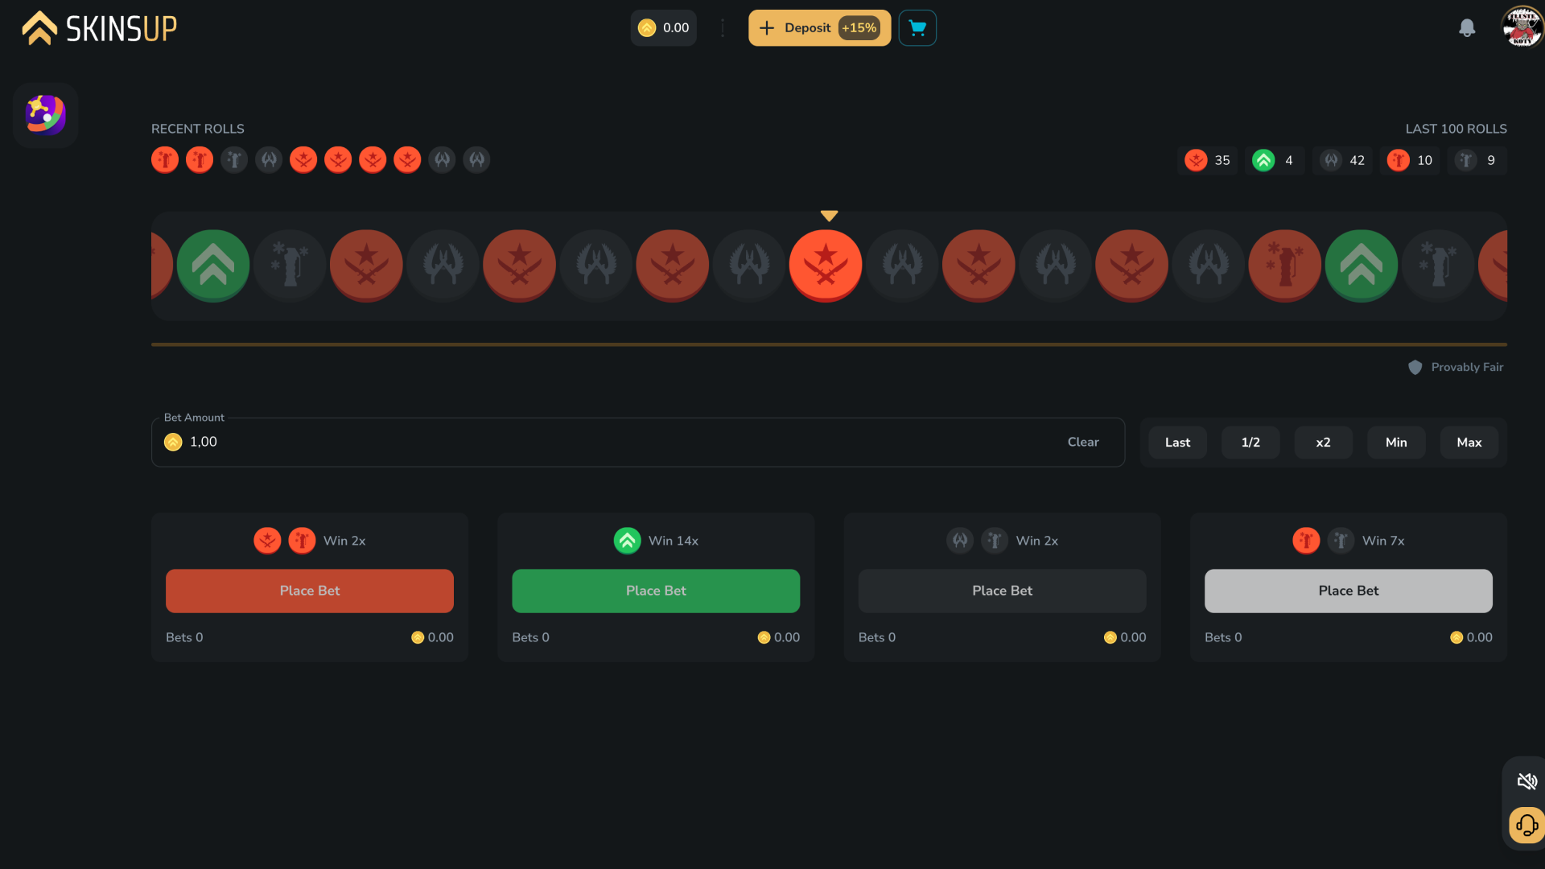The height and width of the screenshot is (869, 1545).
Task: Click the user profile avatar
Action: pos(1522,27)
